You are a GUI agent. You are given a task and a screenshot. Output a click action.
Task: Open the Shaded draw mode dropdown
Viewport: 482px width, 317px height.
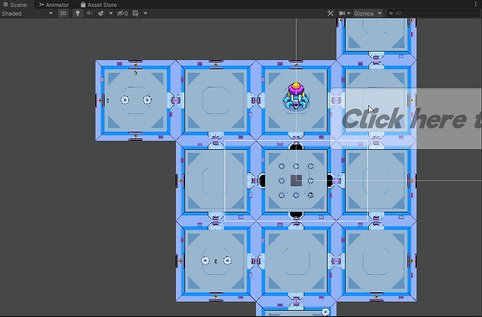[x=27, y=13]
